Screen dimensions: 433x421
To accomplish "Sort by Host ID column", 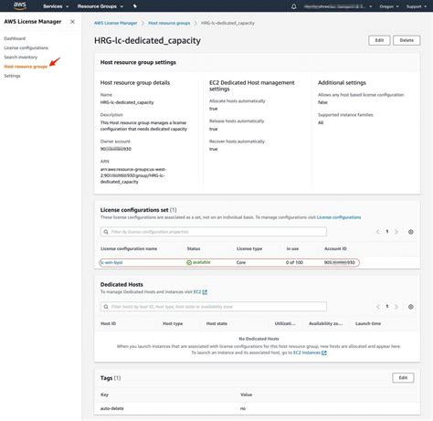I will [108, 323].
